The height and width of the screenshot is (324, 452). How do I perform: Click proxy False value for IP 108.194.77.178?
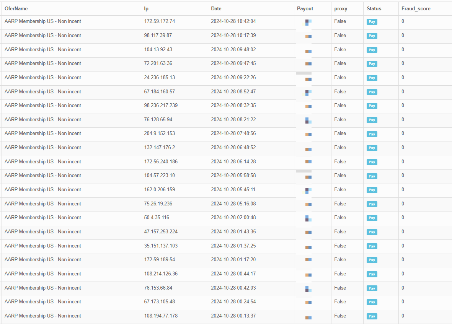(340, 316)
